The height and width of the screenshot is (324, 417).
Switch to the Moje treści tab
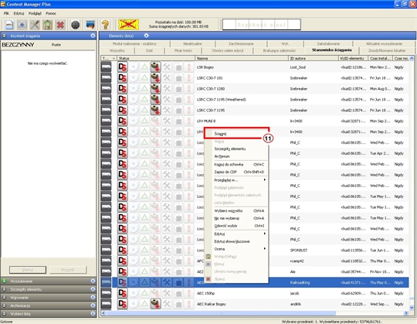click(x=183, y=50)
